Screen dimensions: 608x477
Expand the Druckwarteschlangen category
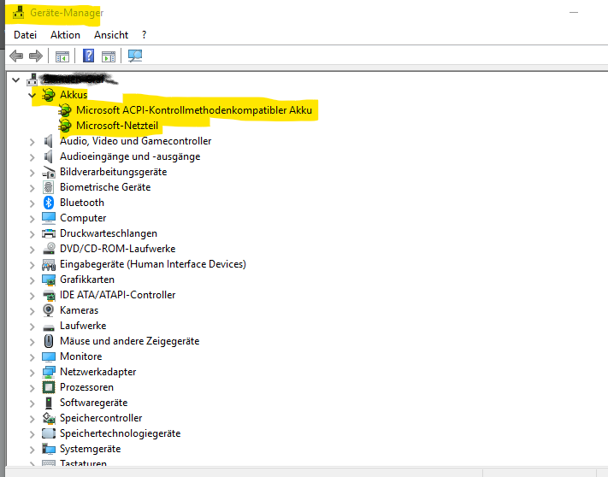click(32, 234)
